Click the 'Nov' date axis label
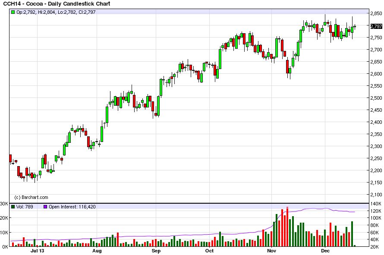384x255 pixels. point(271,251)
